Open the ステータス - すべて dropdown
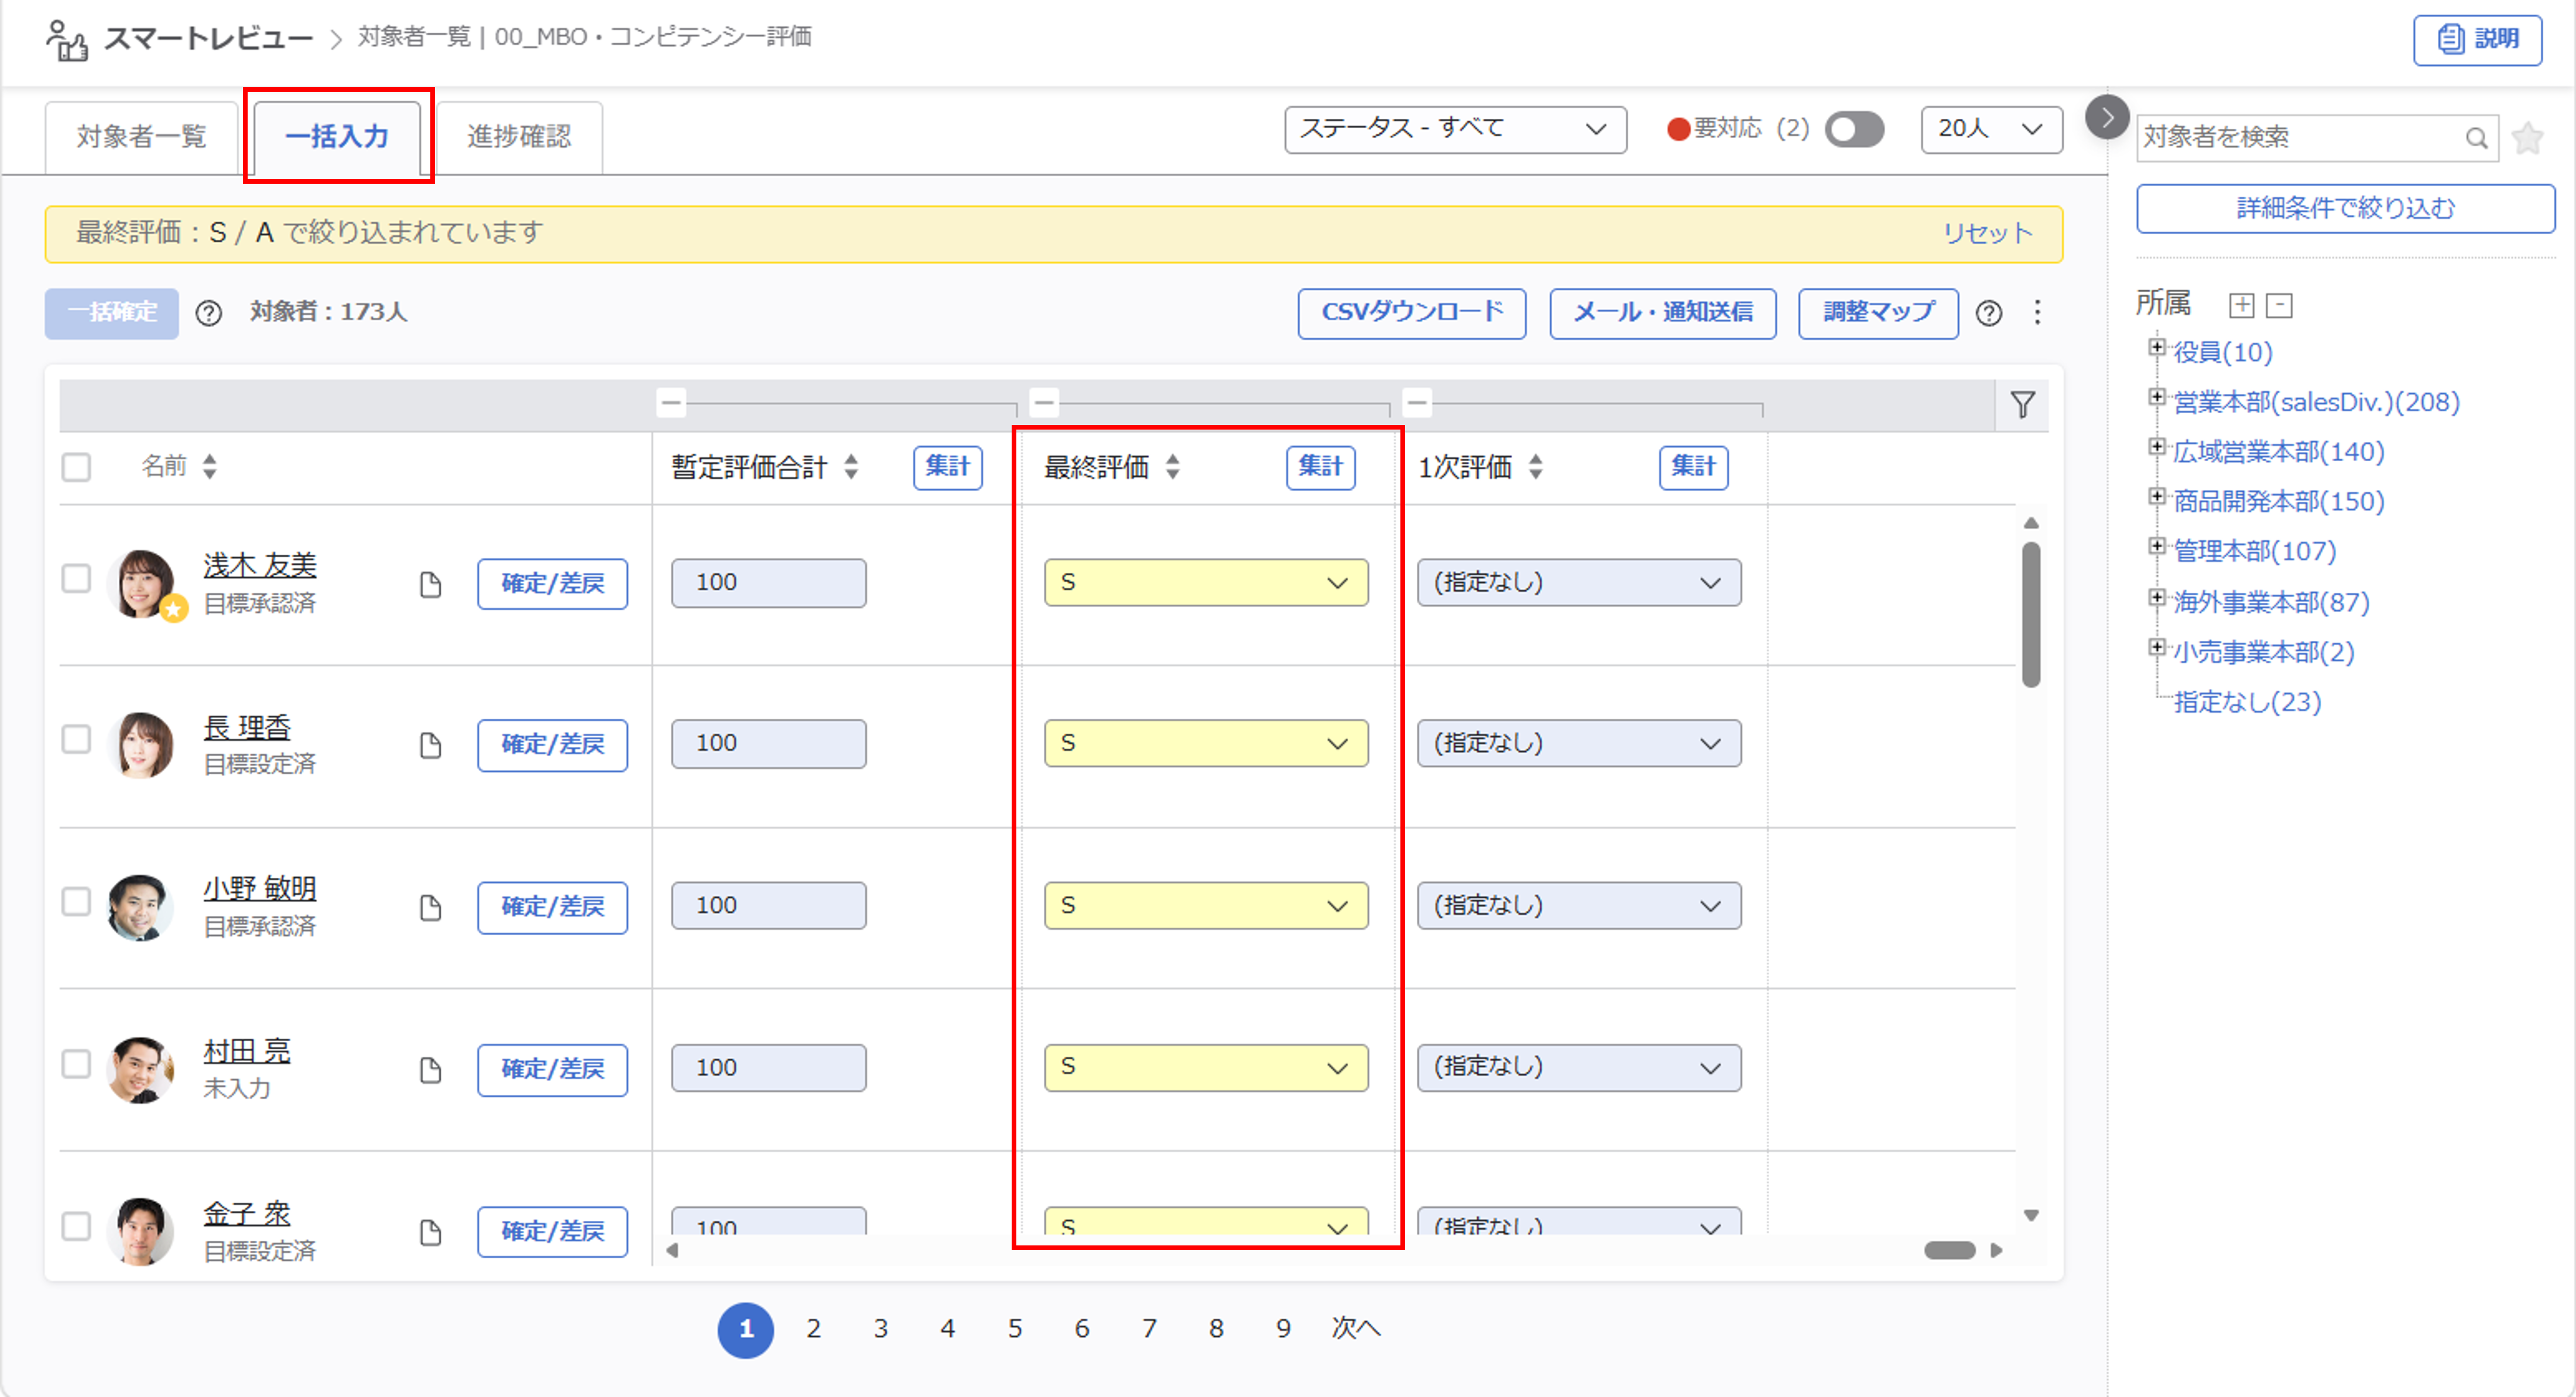This screenshot has height=1397, width=2576. click(x=1455, y=129)
